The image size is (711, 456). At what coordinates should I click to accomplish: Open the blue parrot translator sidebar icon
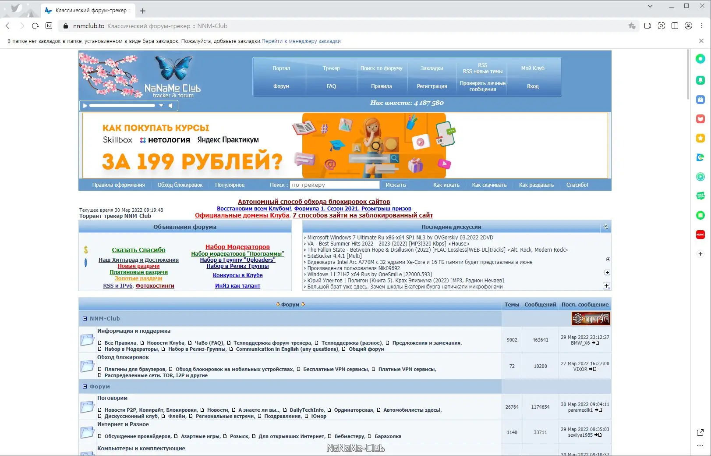tap(700, 157)
